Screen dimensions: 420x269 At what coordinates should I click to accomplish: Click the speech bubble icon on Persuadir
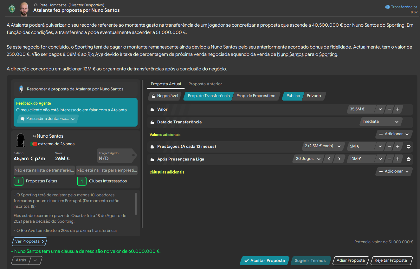click(23, 119)
